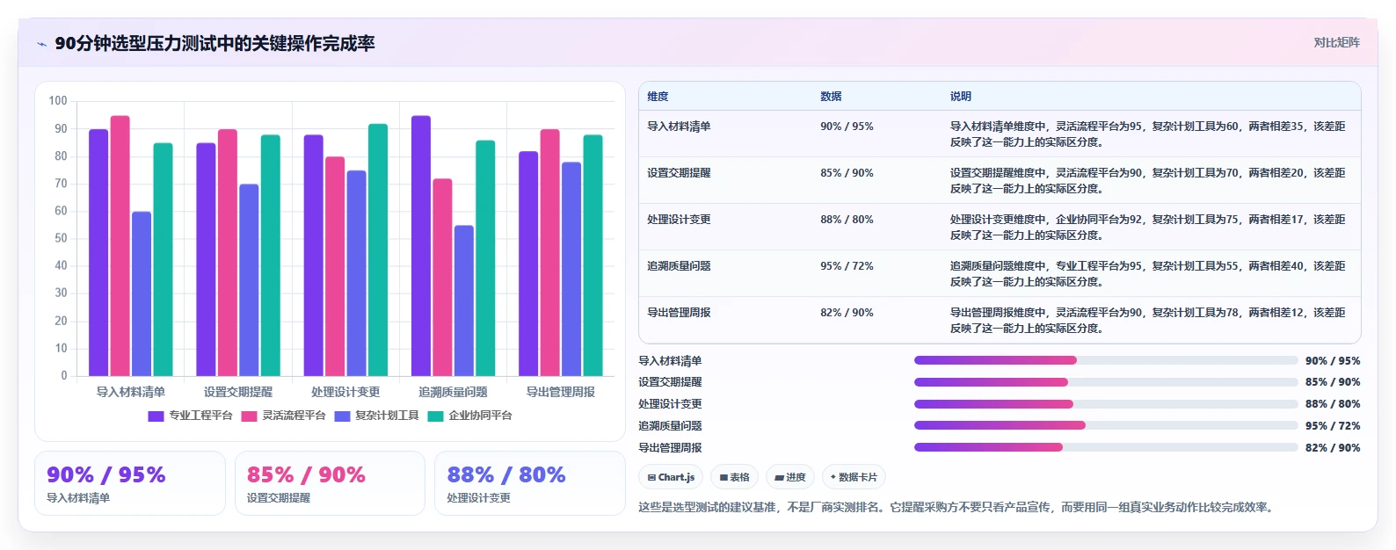Click purple 专业工程平台 bar in 追溯质量问题 group

421,246
